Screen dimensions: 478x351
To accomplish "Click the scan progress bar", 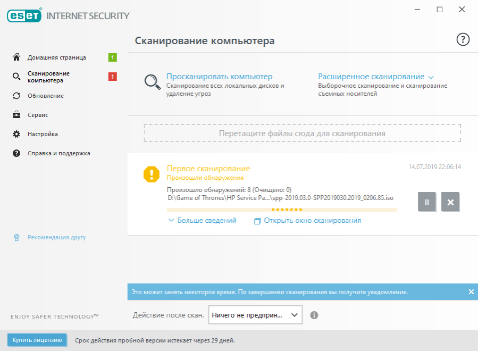I will pyautogui.click(x=282, y=210).
